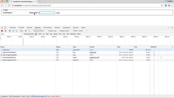Toggle capture screenshots camera icon
The image size is (174, 98).
click(10, 31)
